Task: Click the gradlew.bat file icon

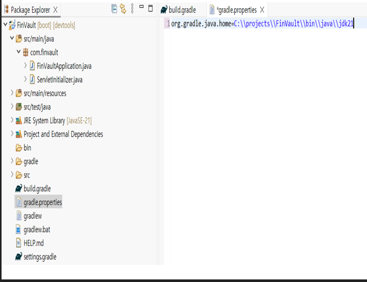Action: [18, 229]
